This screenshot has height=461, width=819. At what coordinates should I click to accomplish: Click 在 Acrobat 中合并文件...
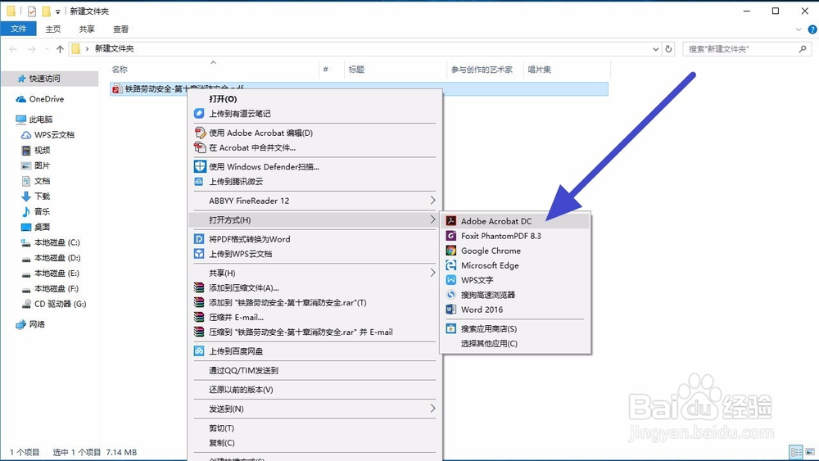[315, 147]
